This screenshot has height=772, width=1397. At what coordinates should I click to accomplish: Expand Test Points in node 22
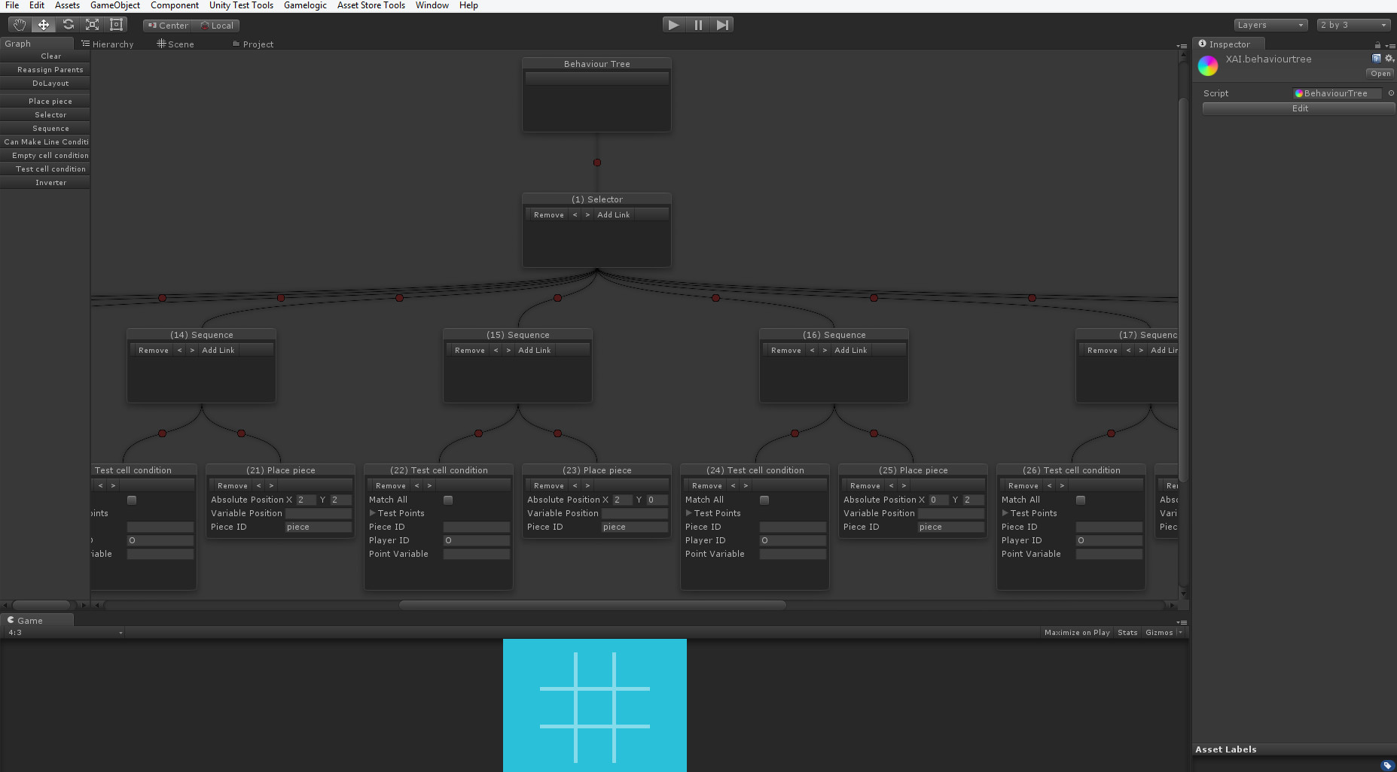(373, 513)
